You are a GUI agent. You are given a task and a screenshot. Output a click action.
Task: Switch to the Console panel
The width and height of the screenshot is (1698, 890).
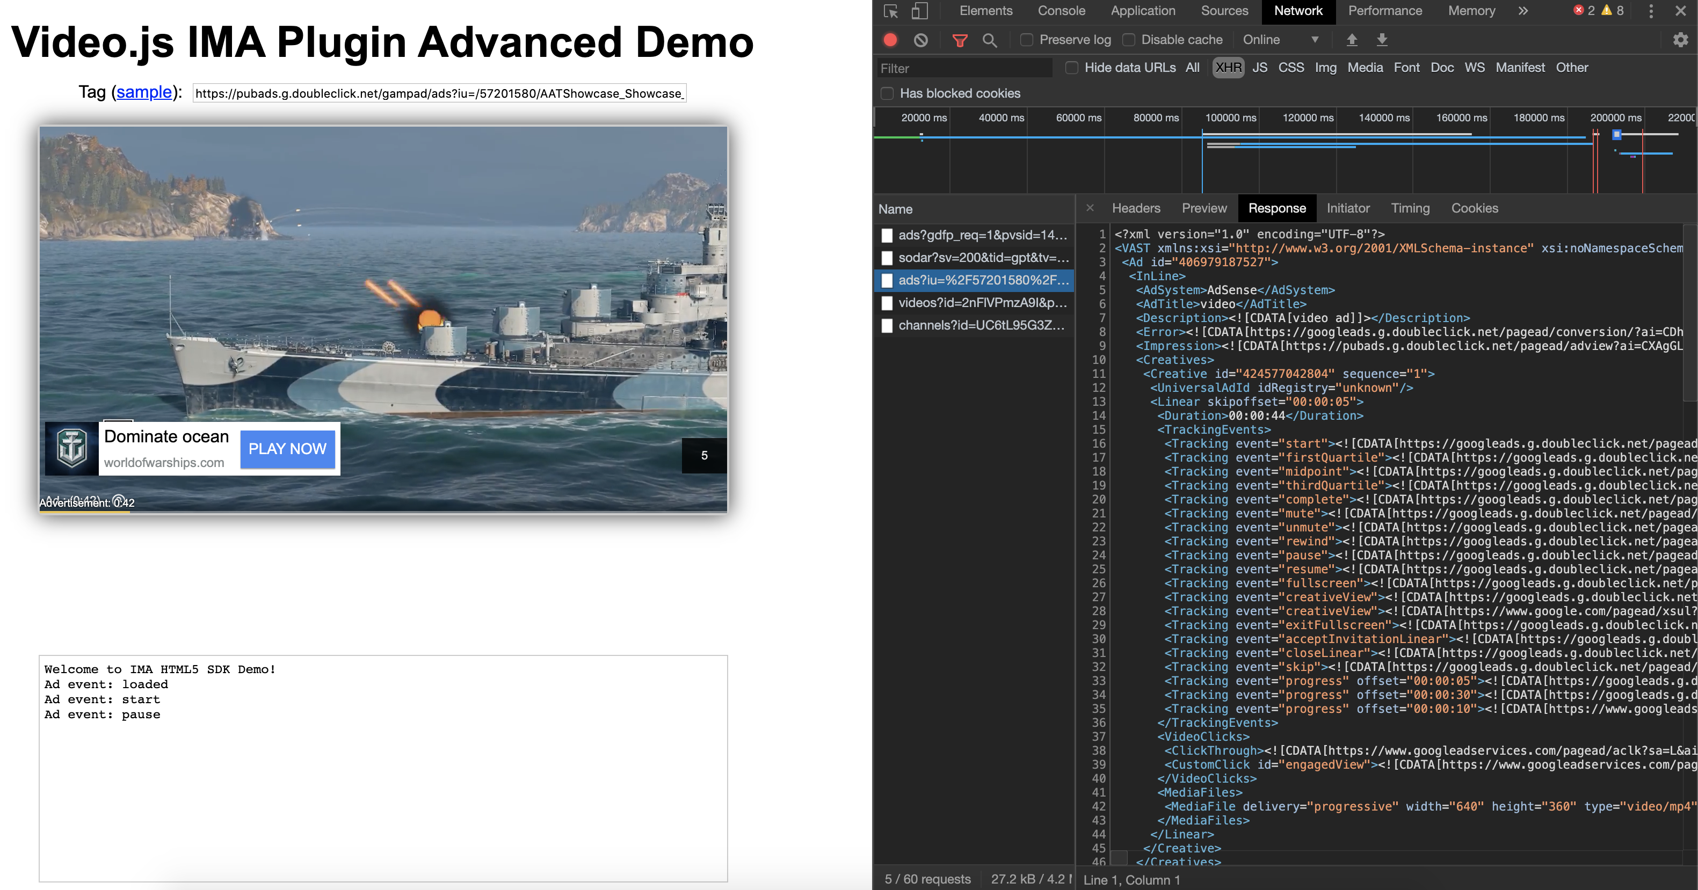1061,11
